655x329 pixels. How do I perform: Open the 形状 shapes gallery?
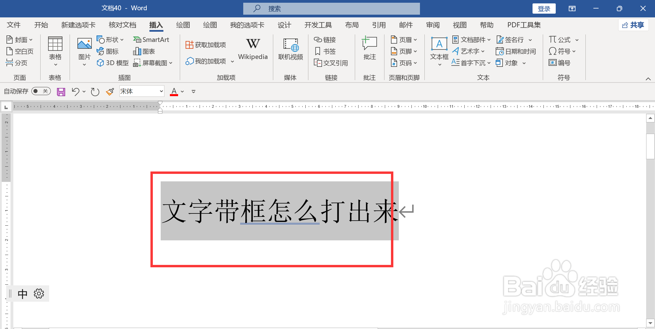(110, 40)
